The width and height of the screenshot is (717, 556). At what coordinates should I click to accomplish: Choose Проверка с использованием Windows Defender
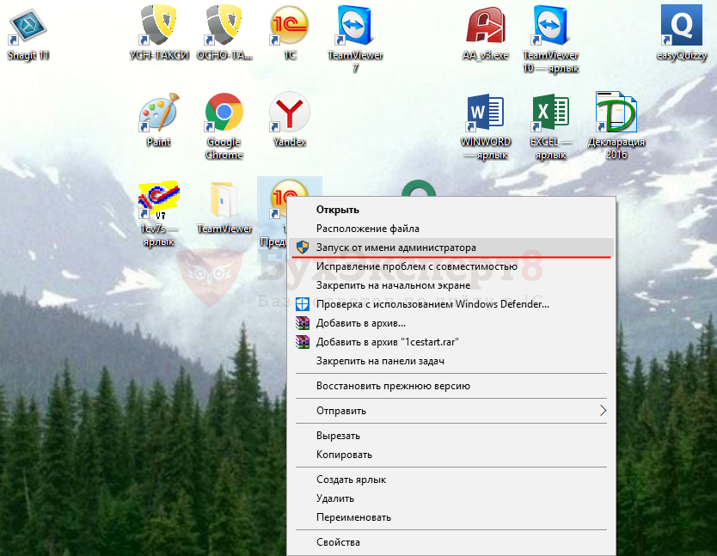450,304
